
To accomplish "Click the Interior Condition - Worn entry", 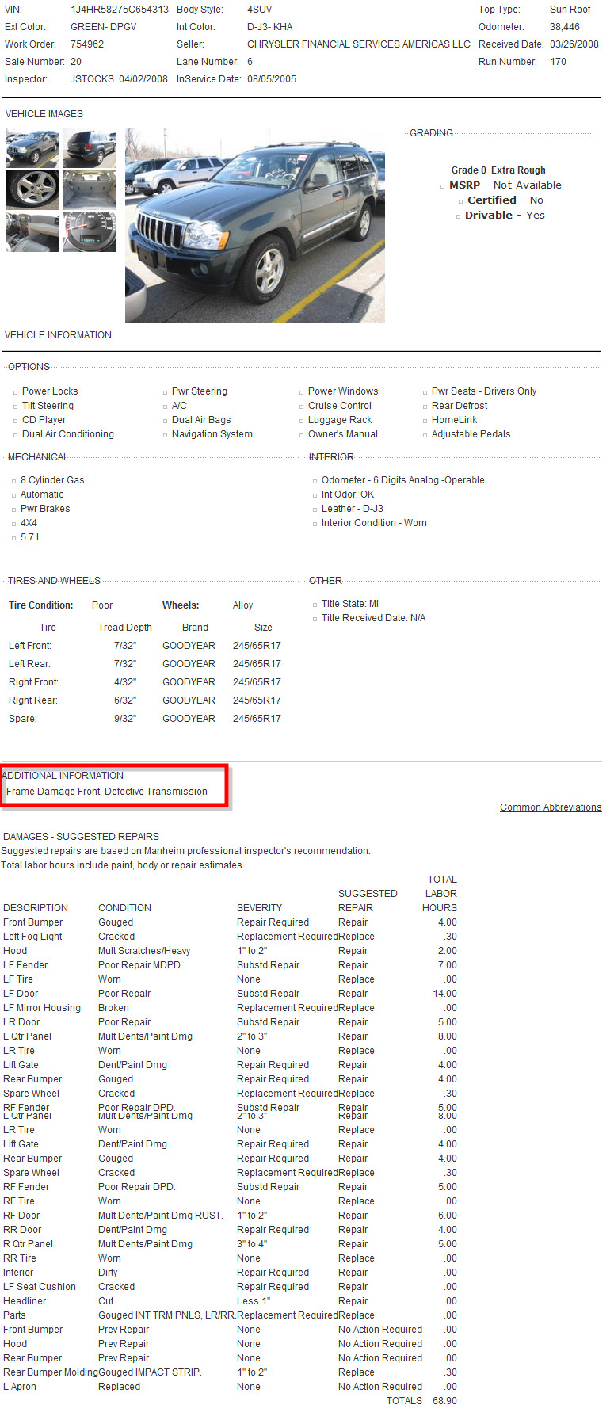I will pyautogui.click(x=374, y=523).
